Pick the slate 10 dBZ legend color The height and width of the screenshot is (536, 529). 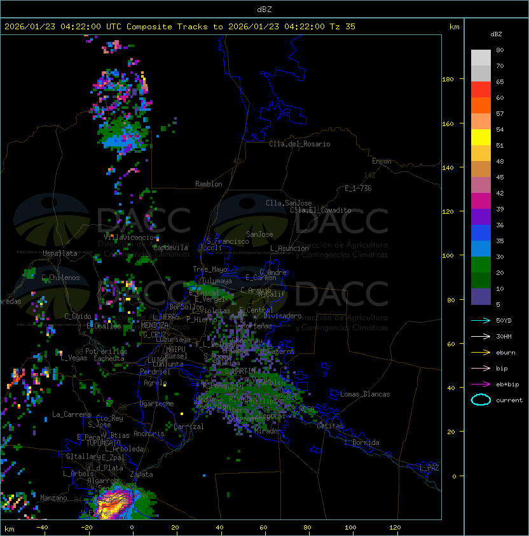click(481, 297)
